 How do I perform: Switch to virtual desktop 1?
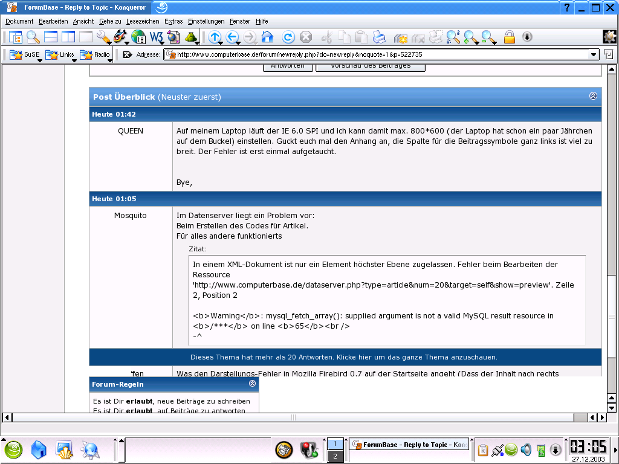tap(335, 444)
